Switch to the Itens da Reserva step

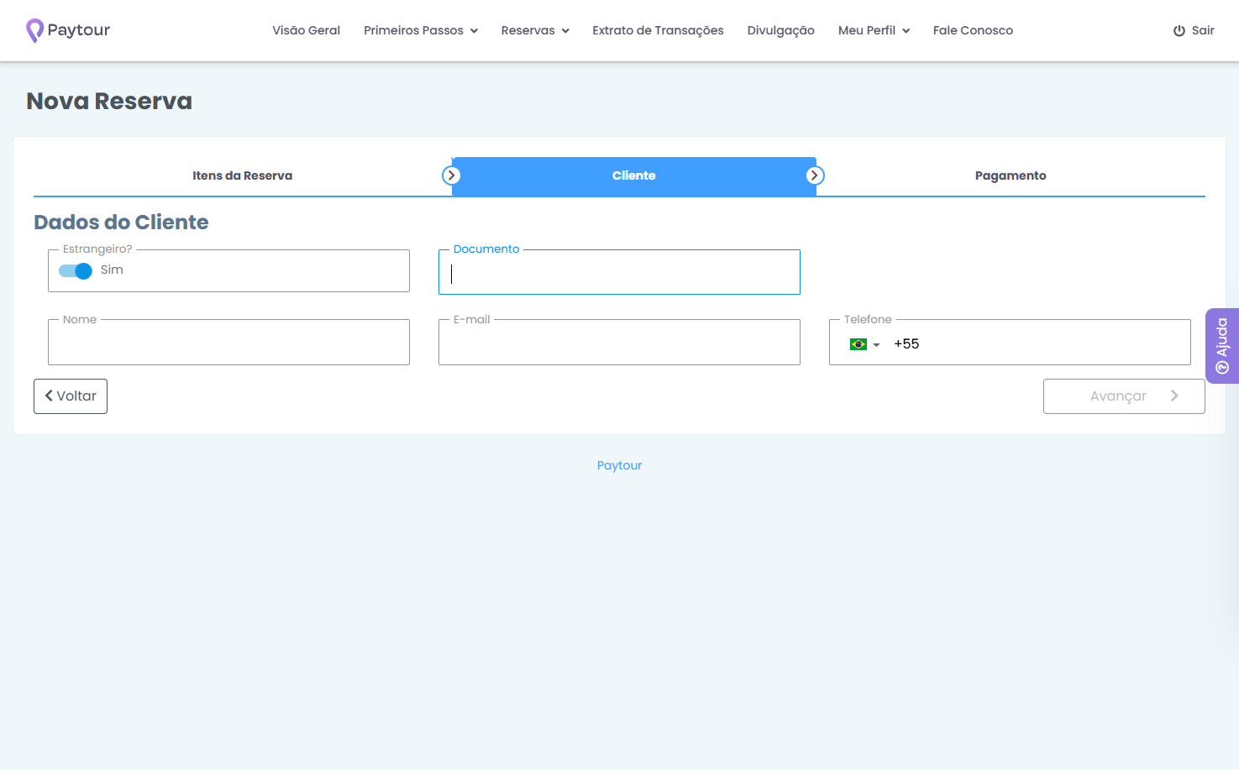click(x=242, y=175)
